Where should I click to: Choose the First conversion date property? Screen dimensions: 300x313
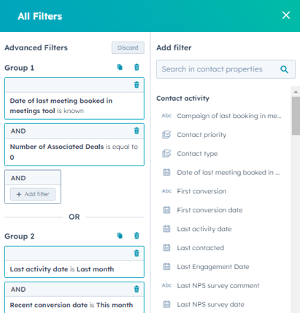click(x=209, y=210)
